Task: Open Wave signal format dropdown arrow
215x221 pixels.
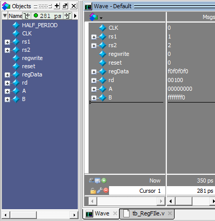Action: pos(101,18)
